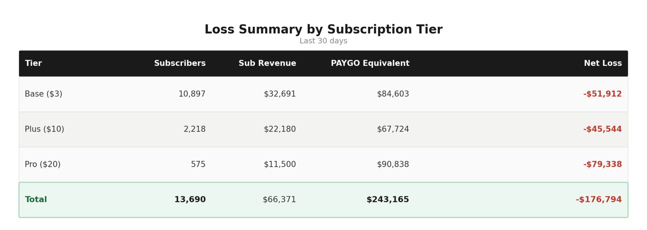Click the PAYGO Equivalent column header
This screenshot has width=647, height=230.
370,63
